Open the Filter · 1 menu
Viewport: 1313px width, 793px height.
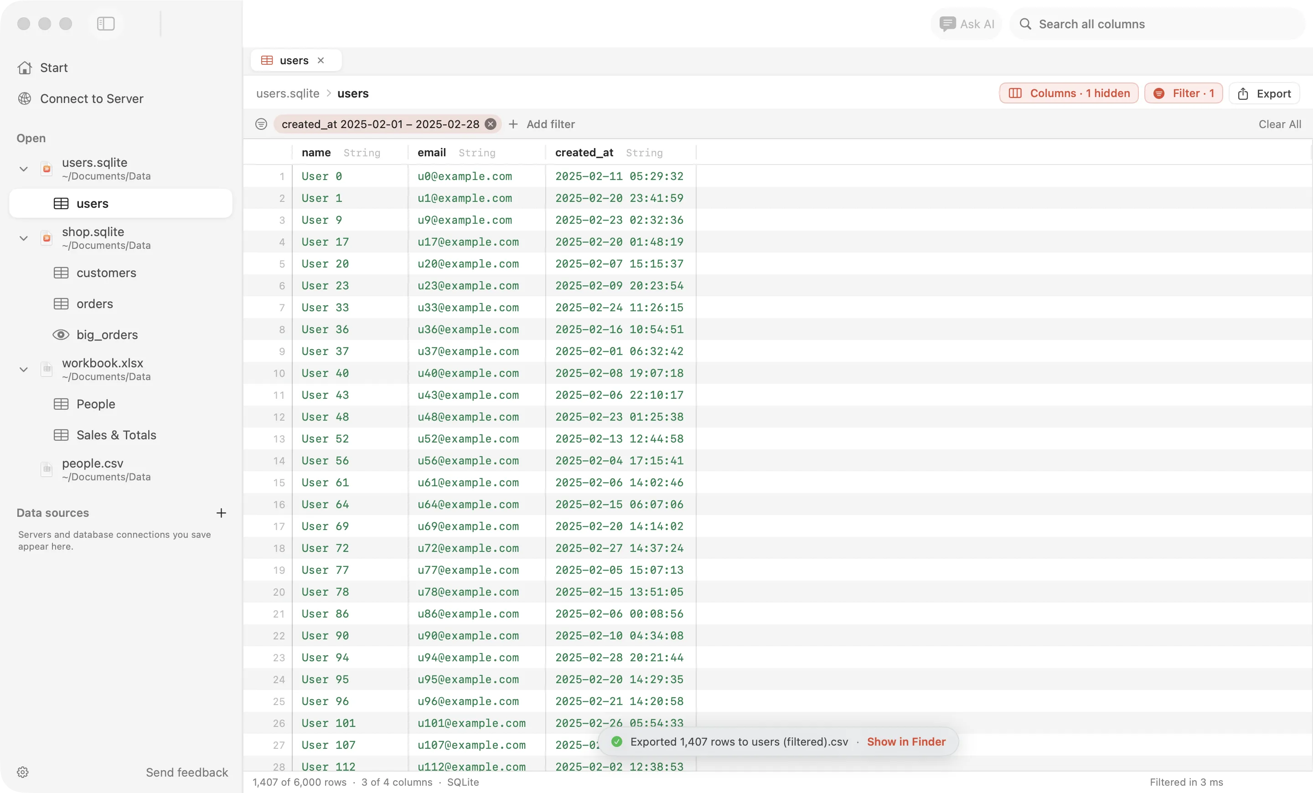click(x=1183, y=93)
